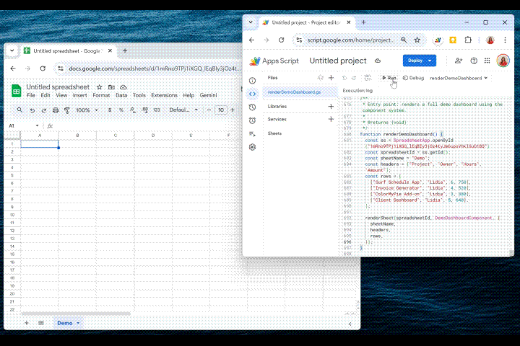Add a Service with the plus icon
Viewport: 520px width, 346px height.
pos(331,119)
